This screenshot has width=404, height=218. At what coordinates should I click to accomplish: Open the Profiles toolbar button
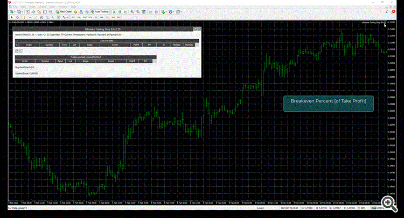point(19,12)
